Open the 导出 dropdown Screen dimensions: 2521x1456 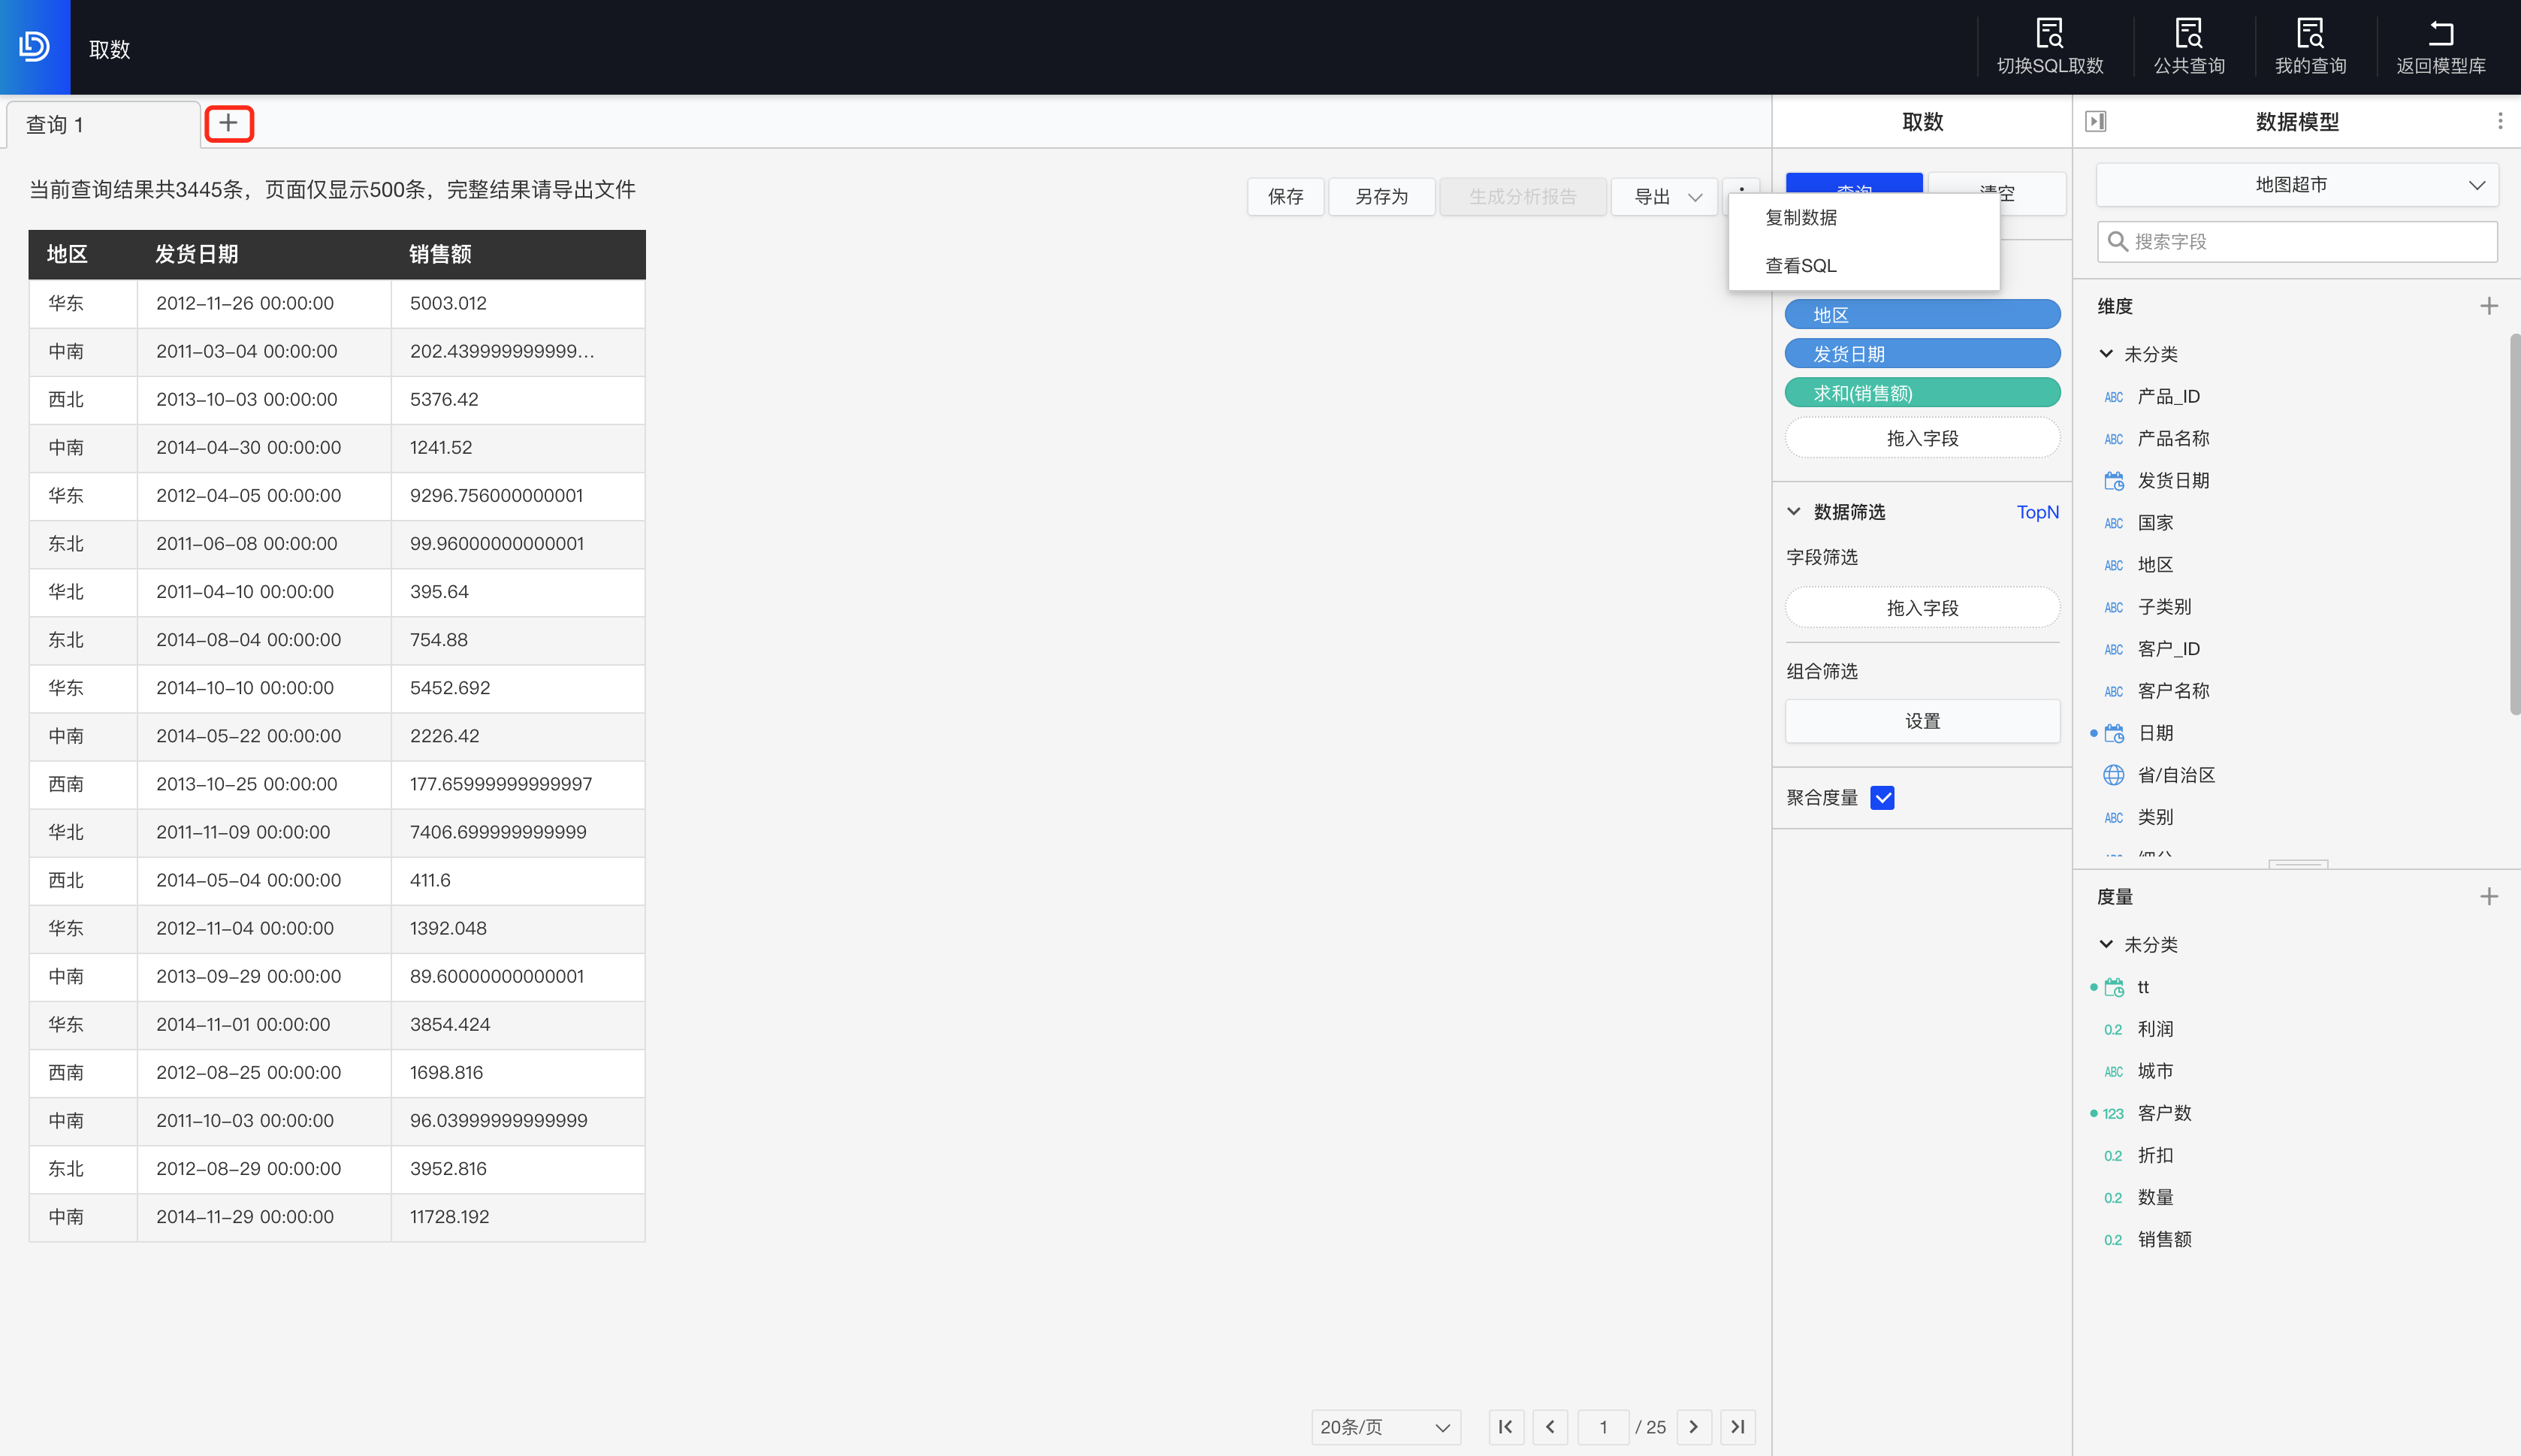pyautogui.click(x=1665, y=197)
